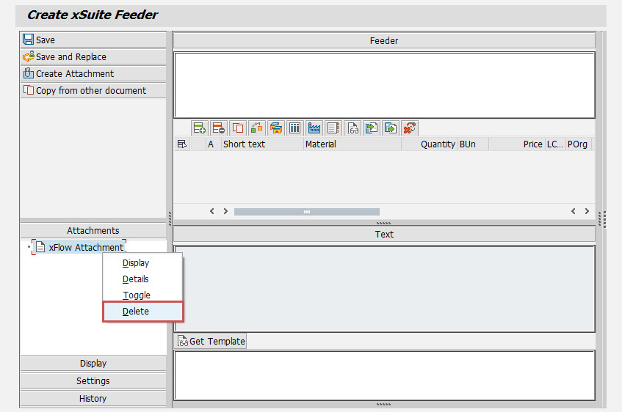Click inside the Text entry area
Viewport: 622px width, 412px height.
384,289
